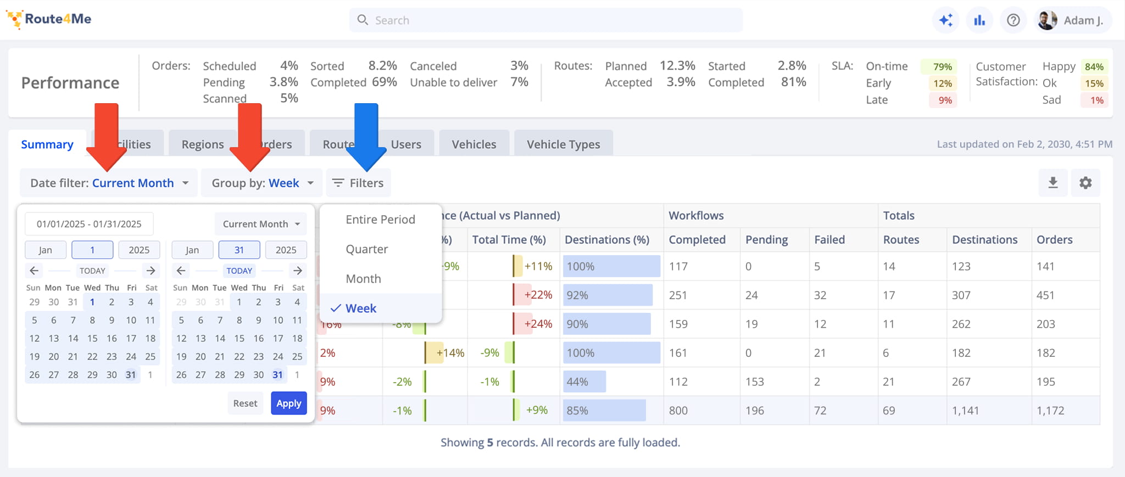
Task: Select day 22 in the right calendar
Action: (x=240, y=356)
